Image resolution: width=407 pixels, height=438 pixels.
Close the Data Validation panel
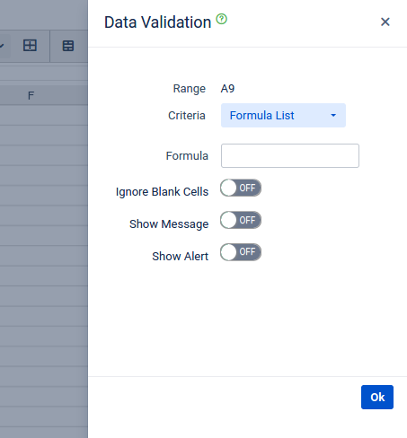[x=385, y=22]
